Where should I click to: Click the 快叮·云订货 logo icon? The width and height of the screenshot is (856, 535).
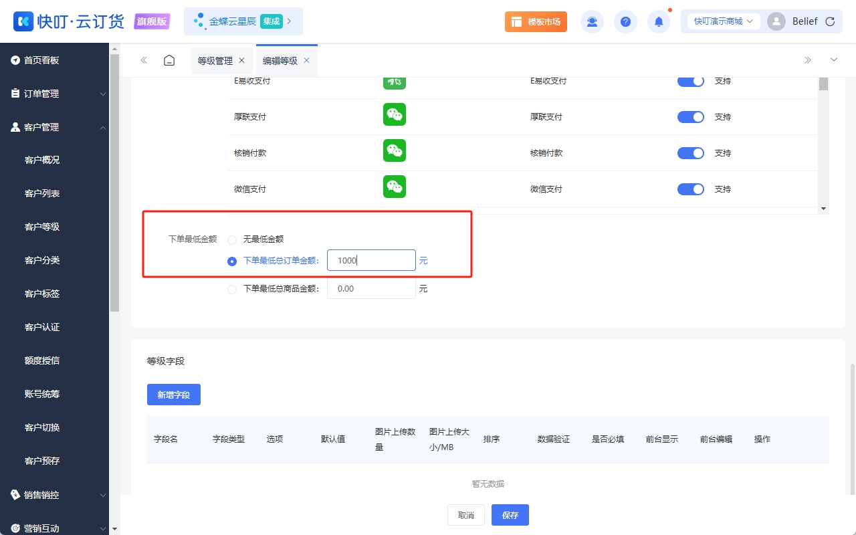23,21
